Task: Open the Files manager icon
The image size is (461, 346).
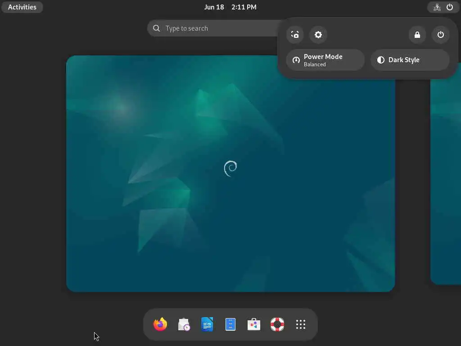Action: click(x=230, y=324)
